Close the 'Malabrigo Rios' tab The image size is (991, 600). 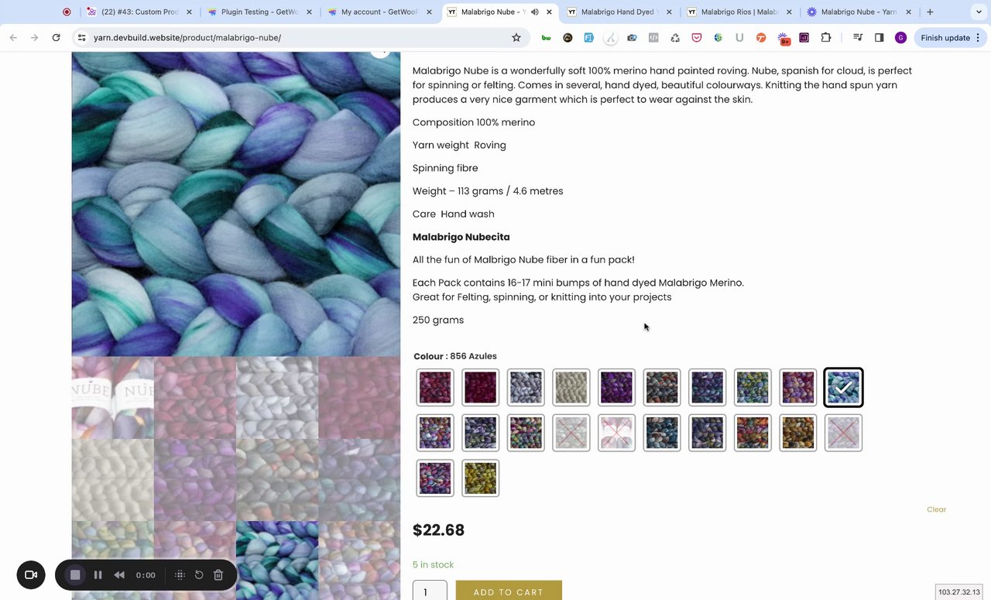pyautogui.click(x=789, y=12)
